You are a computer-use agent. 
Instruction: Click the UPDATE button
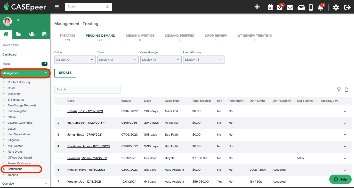[x=65, y=73]
